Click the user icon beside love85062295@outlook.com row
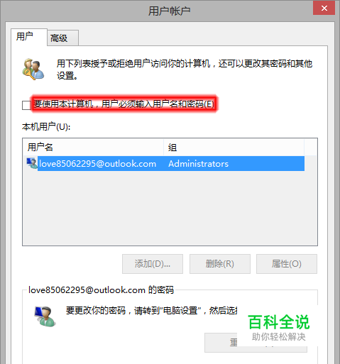Screen dimensions: 340x364 point(32,163)
